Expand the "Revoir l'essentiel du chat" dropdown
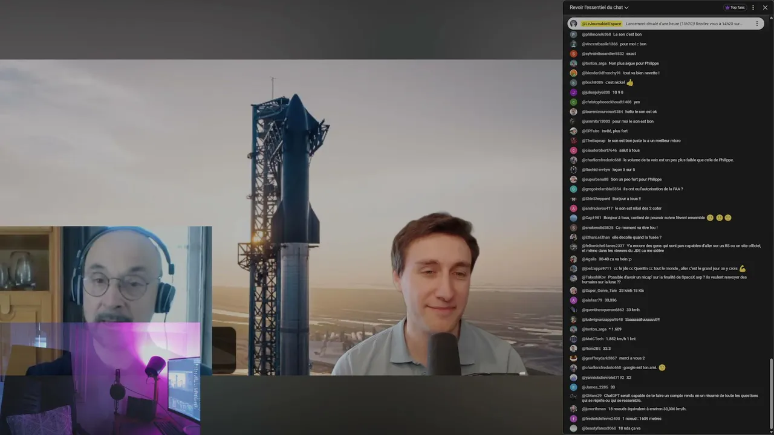The width and height of the screenshot is (774, 435). 599,7
